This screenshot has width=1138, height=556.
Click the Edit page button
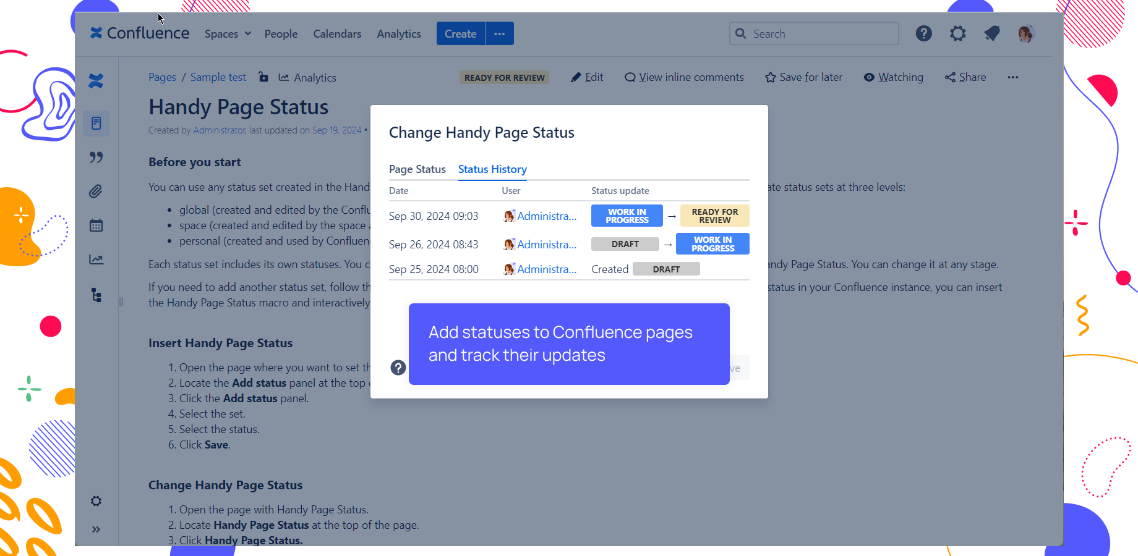click(587, 77)
